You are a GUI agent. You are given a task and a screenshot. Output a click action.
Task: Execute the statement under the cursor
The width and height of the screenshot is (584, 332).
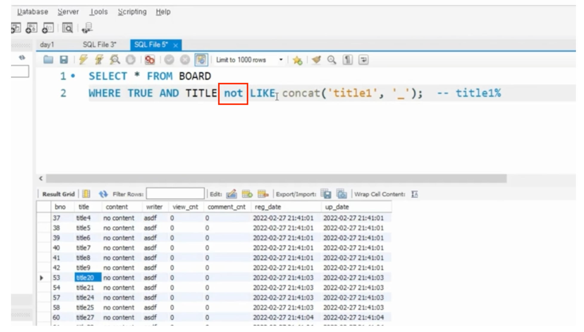(x=99, y=60)
